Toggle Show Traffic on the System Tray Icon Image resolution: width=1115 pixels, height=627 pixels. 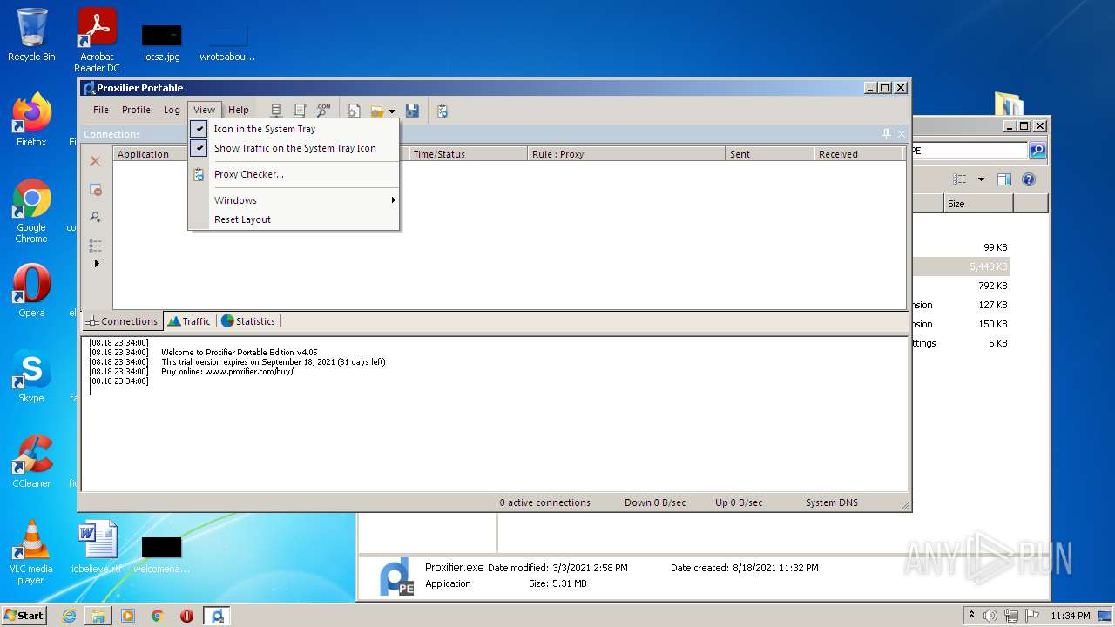pos(294,148)
